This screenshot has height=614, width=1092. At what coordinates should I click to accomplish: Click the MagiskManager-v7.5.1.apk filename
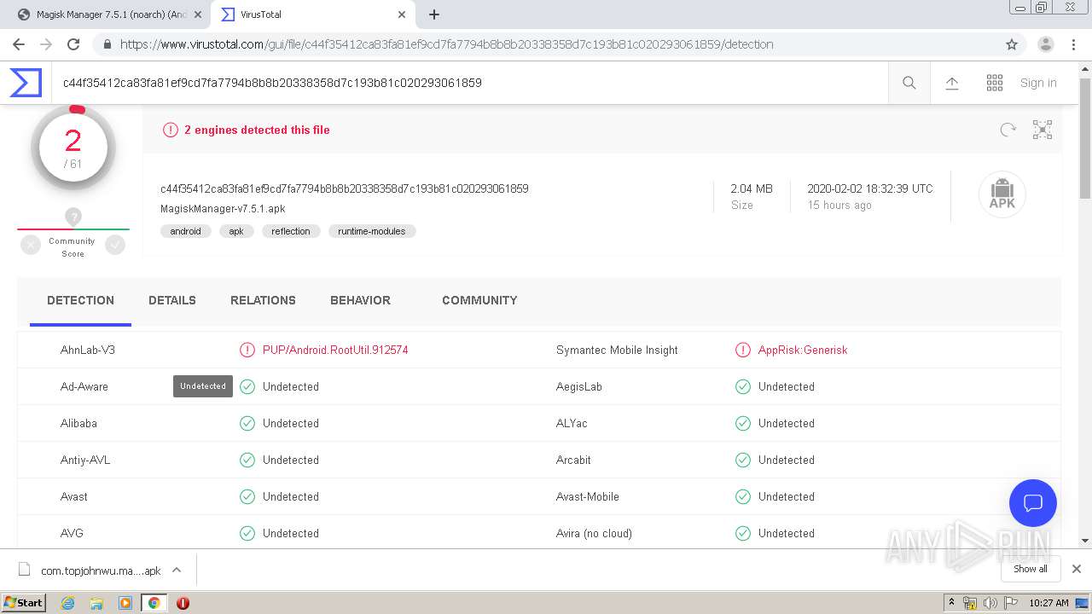pos(223,209)
